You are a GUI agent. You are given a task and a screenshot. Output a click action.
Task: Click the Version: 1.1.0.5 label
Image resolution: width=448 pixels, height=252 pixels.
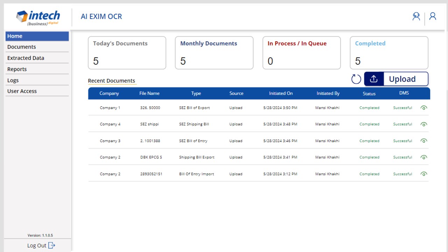(x=40, y=235)
